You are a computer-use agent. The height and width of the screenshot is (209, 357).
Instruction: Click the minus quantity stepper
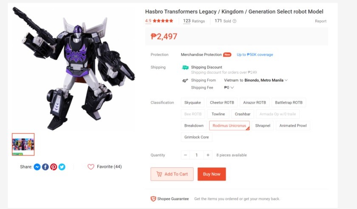[185, 155]
